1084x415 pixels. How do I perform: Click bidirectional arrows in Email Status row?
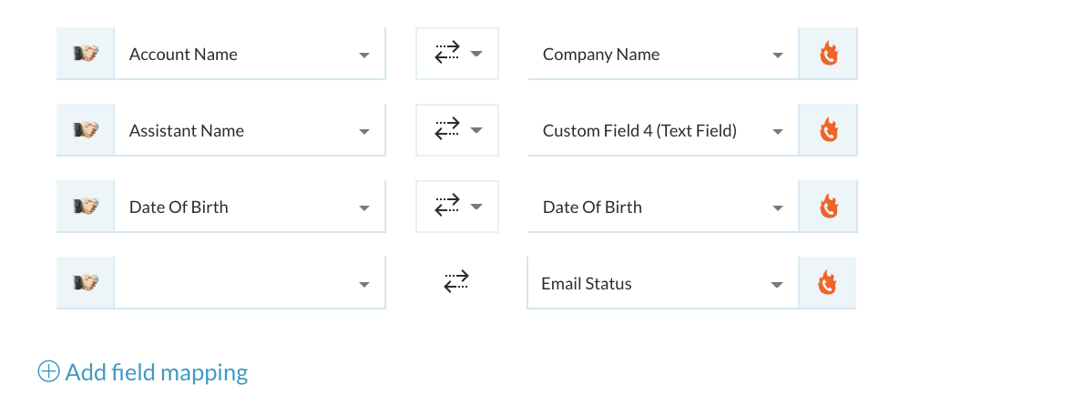(x=456, y=282)
